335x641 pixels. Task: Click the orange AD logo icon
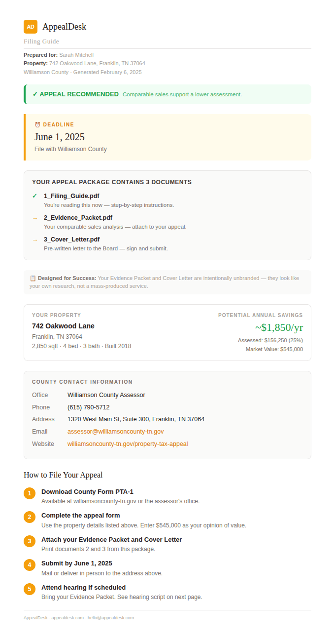click(x=31, y=27)
